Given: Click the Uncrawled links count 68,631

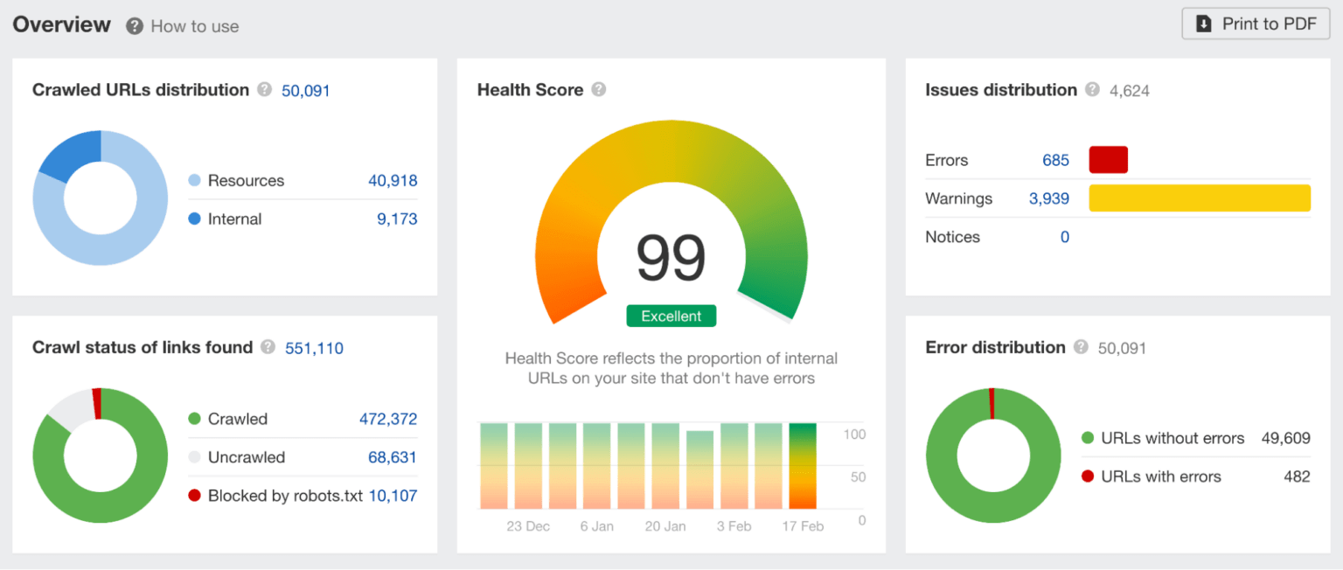Looking at the screenshot, I should point(392,457).
